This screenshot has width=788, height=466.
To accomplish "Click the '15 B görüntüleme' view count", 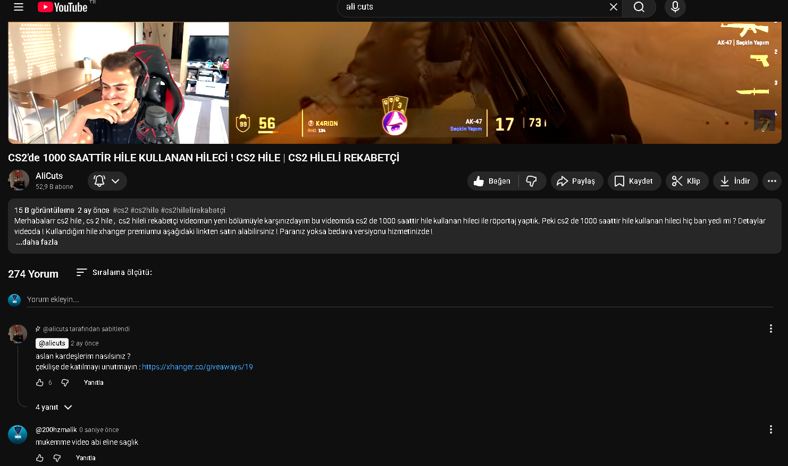I will coord(44,210).
